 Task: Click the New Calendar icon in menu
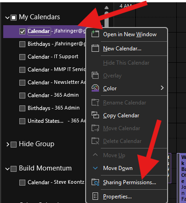coord(95,48)
